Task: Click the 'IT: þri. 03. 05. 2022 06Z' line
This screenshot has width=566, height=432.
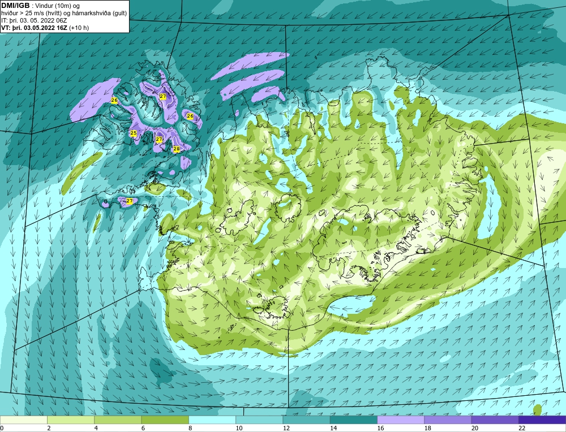Action: pos(34,20)
